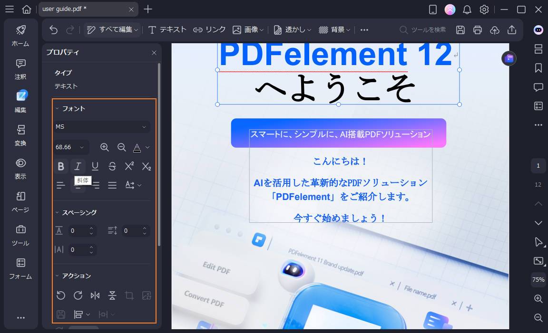
Task: Open the bookmarks panel
Action: coord(538,68)
